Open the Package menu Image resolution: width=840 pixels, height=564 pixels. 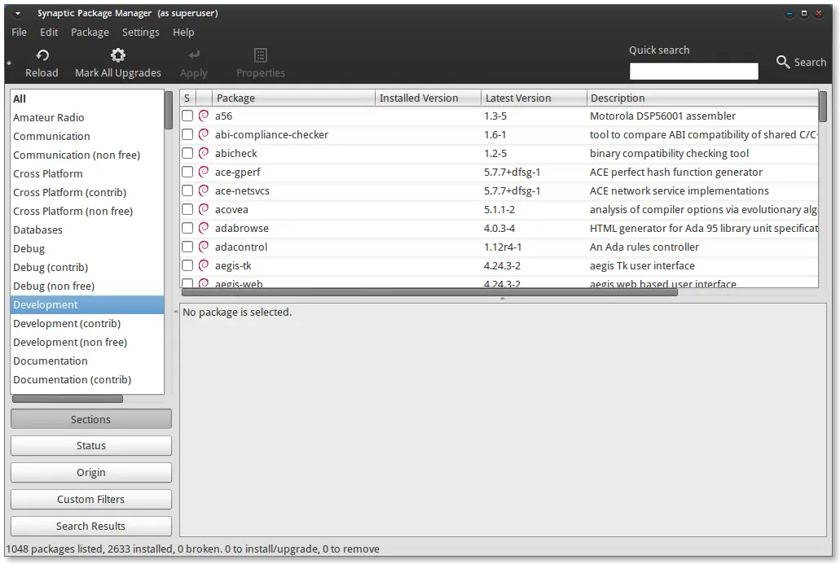point(90,32)
